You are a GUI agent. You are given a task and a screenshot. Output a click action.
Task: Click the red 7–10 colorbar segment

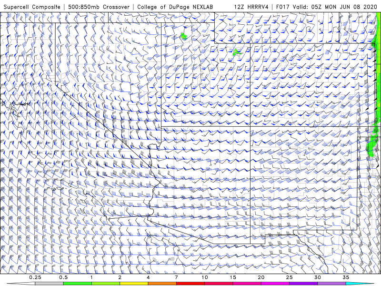[x=190, y=284]
